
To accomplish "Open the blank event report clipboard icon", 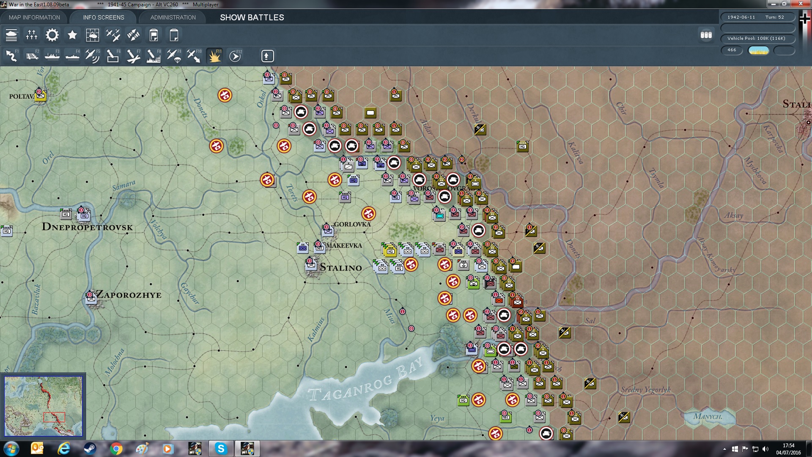I will pyautogui.click(x=174, y=35).
